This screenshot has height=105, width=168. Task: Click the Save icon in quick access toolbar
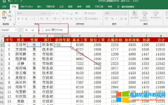click(3, 2)
